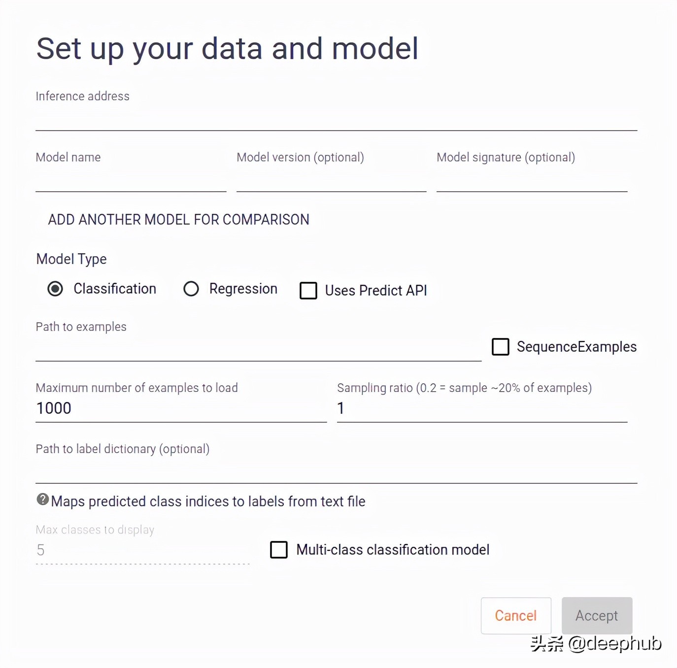677x668 pixels.
Task: Click the Model name input field
Action: [131, 181]
